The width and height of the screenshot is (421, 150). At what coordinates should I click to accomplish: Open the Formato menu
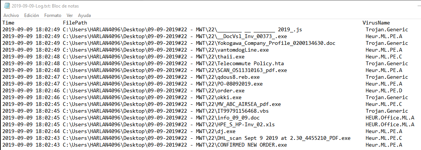coord(53,15)
